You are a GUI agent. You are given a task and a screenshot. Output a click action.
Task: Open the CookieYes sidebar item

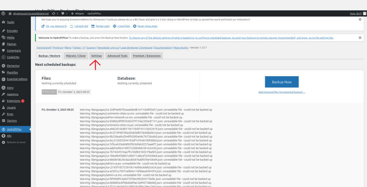(x=13, y=57)
